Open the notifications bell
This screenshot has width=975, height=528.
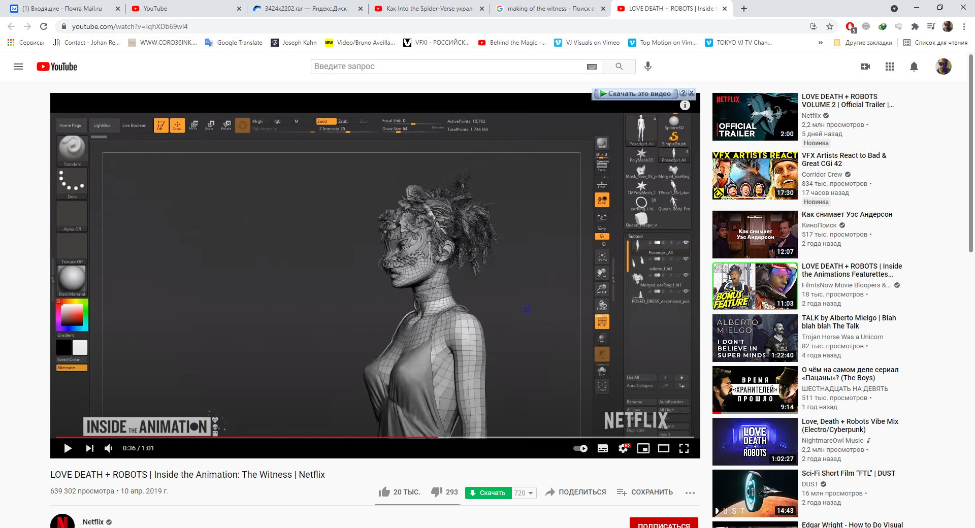click(914, 67)
